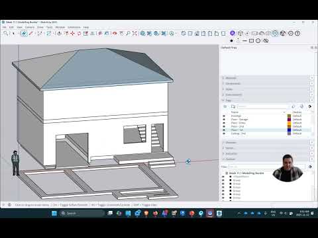The width and height of the screenshot is (318, 238).
Task: Choose the Arc drawing tool
Action: click(40, 33)
